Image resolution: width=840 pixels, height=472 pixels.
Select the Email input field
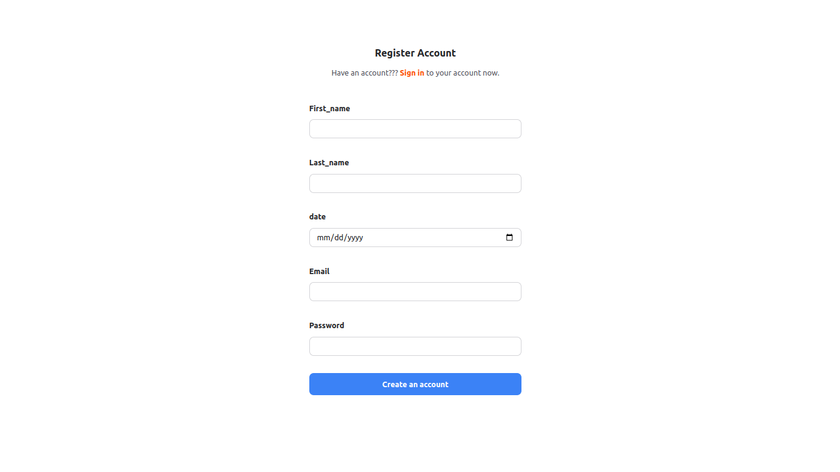(x=415, y=292)
